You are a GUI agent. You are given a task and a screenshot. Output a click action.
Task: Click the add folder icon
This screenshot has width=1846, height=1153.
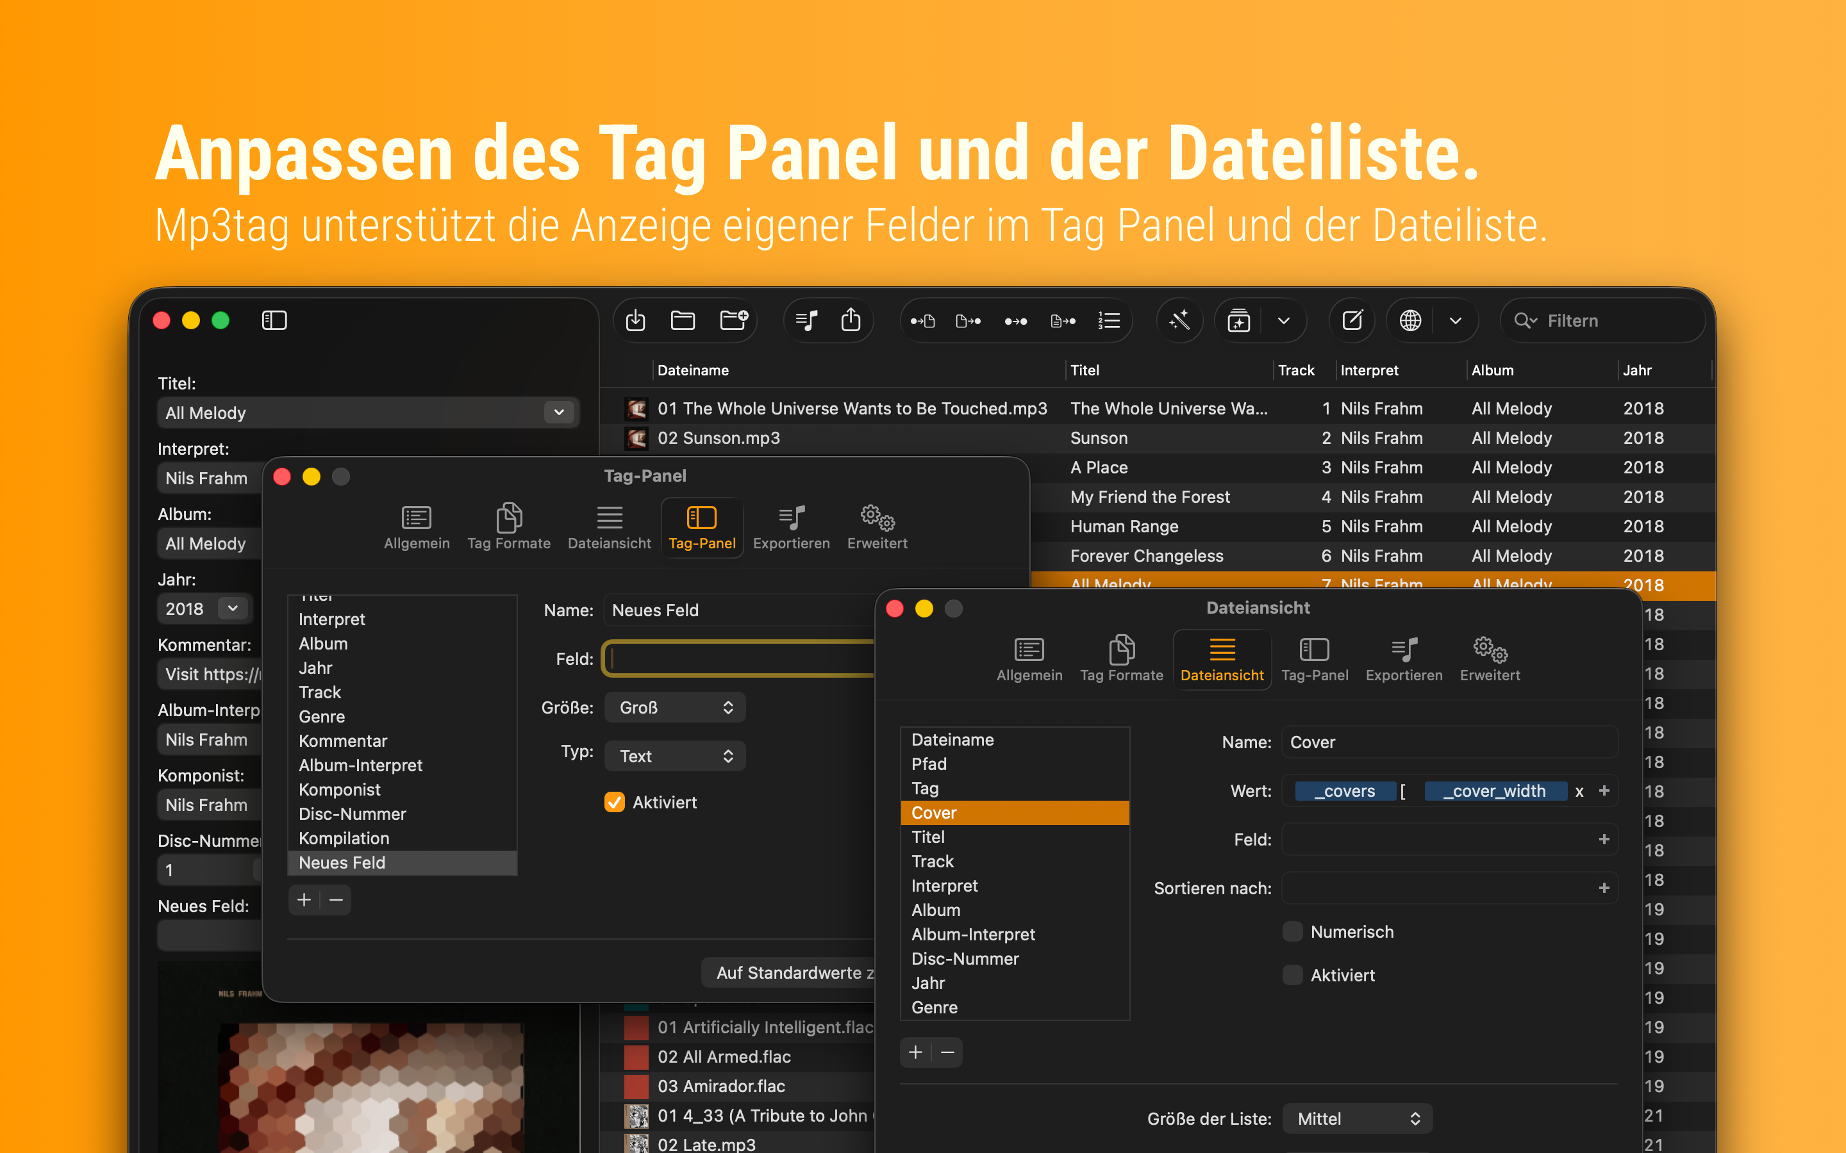733,320
